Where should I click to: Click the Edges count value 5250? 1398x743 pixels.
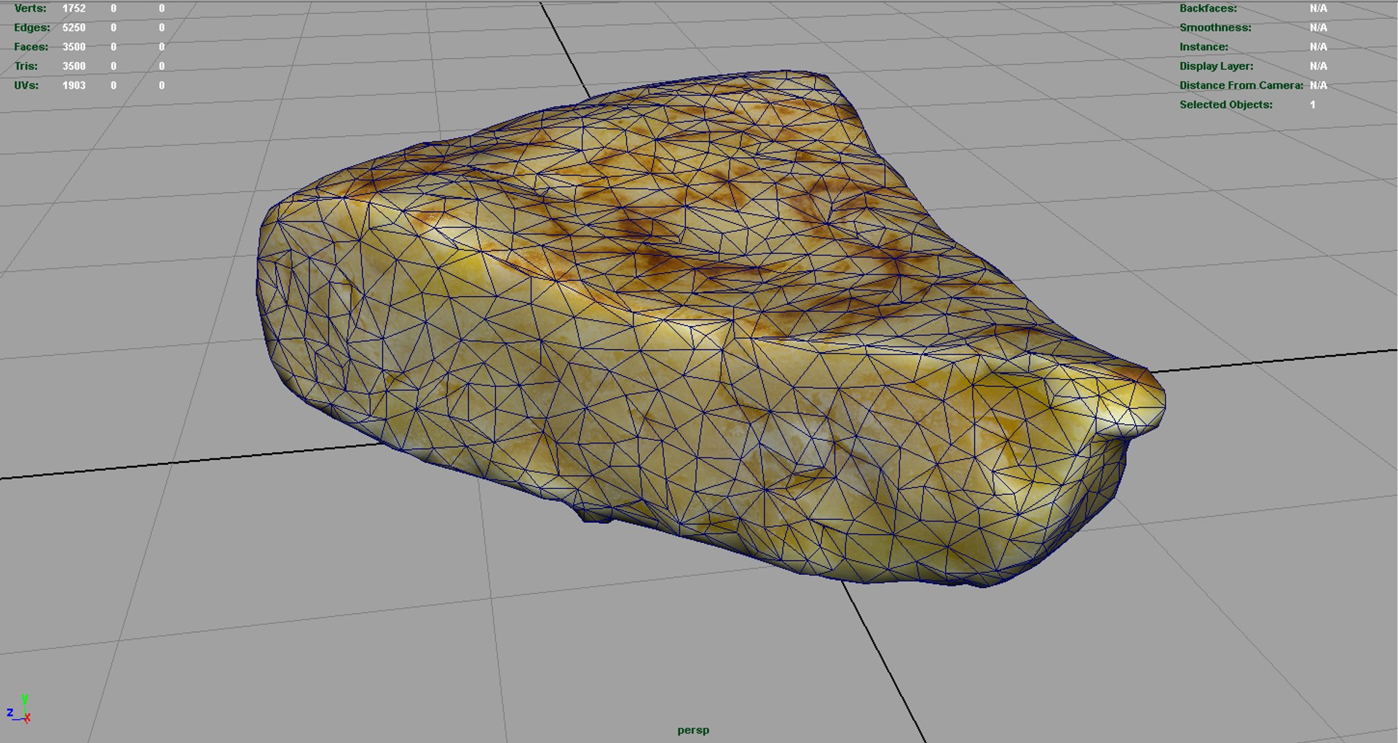click(74, 28)
